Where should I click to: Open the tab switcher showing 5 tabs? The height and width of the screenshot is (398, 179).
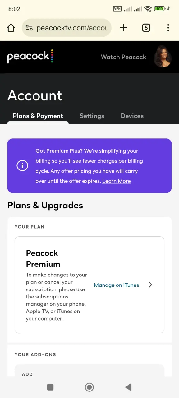tap(146, 28)
